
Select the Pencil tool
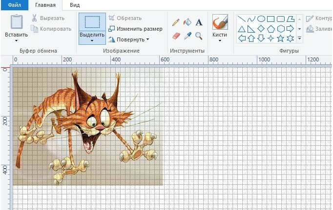click(x=176, y=22)
